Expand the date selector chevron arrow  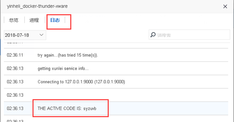tap(41, 35)
